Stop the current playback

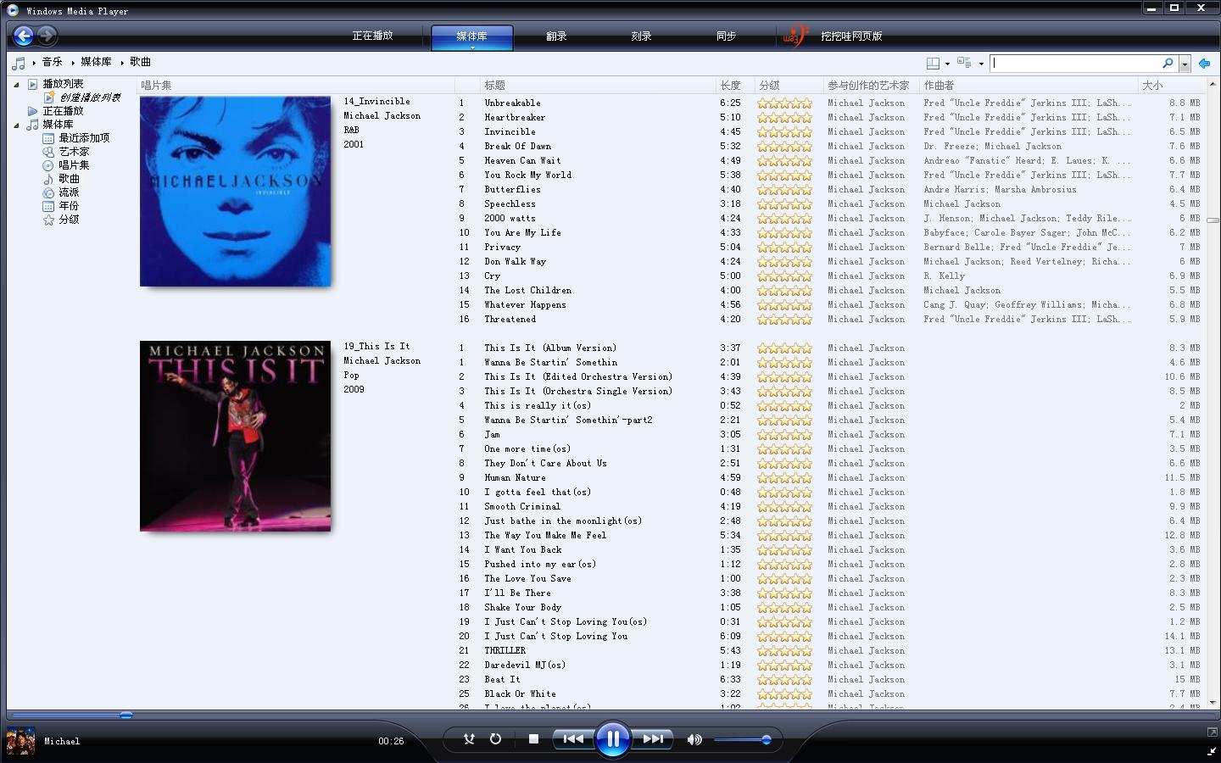point(533,739)
